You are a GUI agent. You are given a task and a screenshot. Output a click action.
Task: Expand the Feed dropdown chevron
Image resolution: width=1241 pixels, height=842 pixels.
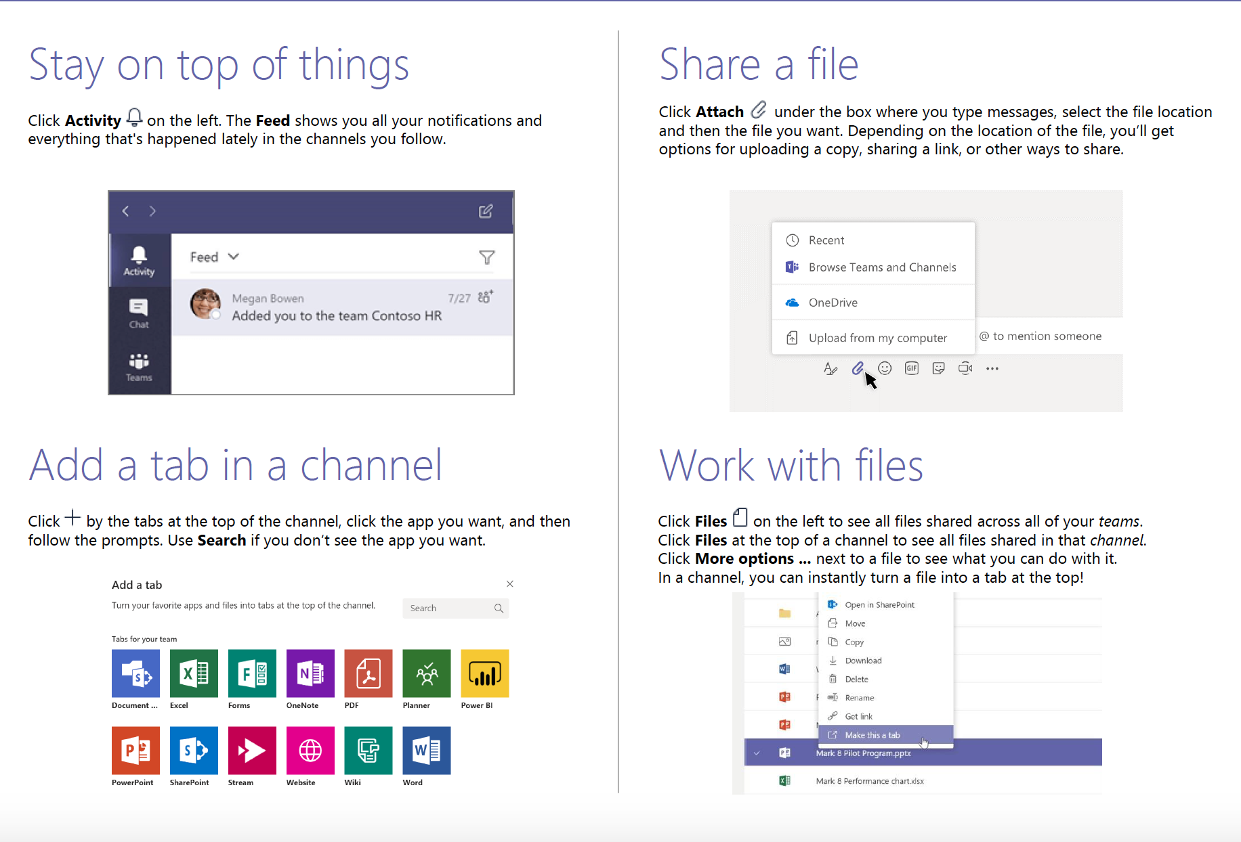click(x=234, y=257)
